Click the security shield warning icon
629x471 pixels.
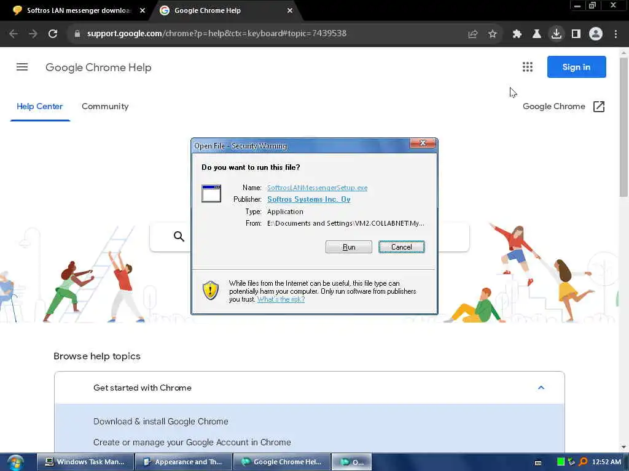tap(211, 290)
